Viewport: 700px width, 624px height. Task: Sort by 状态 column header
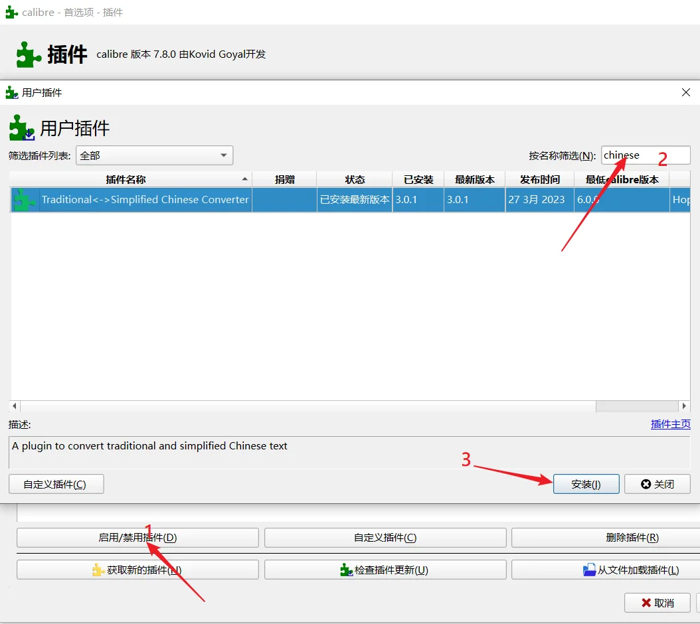click(355, 179)
